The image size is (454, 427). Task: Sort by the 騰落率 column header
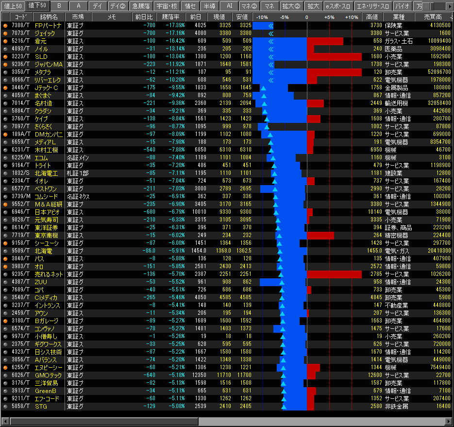point(170,17)
